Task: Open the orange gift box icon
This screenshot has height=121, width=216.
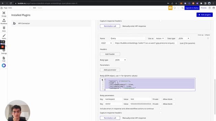Action: coord(170,8)
